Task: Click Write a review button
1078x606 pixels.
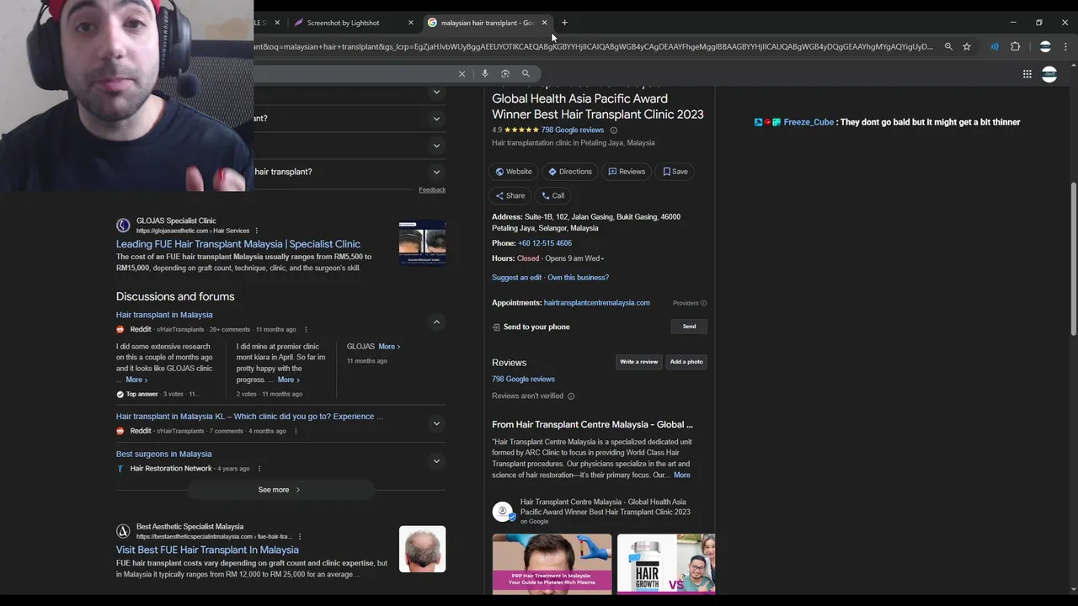Action: click(638, 362)
